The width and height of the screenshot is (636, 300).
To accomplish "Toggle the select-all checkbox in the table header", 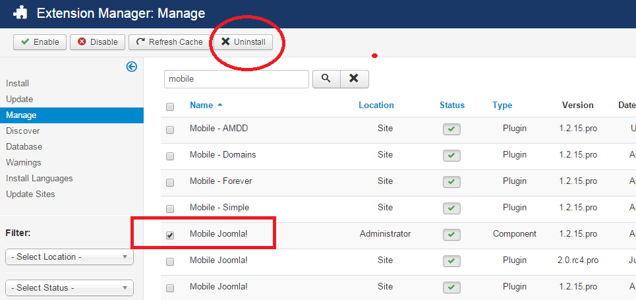I will (x=170, y=107).
